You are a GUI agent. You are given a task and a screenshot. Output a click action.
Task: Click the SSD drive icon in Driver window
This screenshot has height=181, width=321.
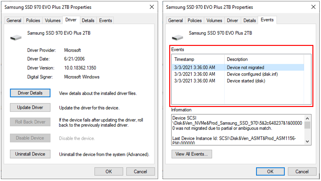[x=16, y=38]
